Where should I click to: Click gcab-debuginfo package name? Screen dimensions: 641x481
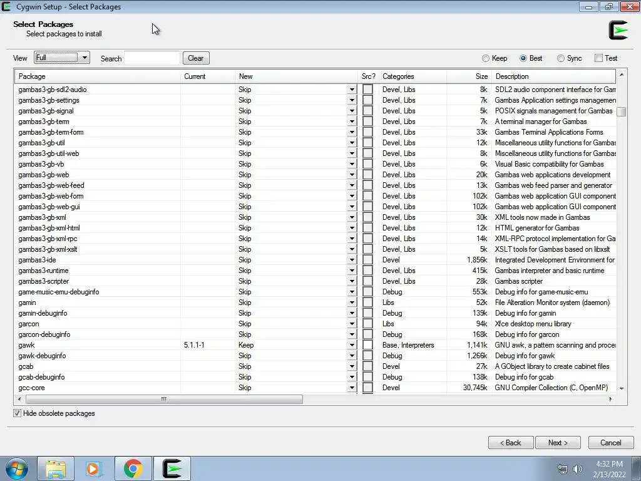click(41, 377)
